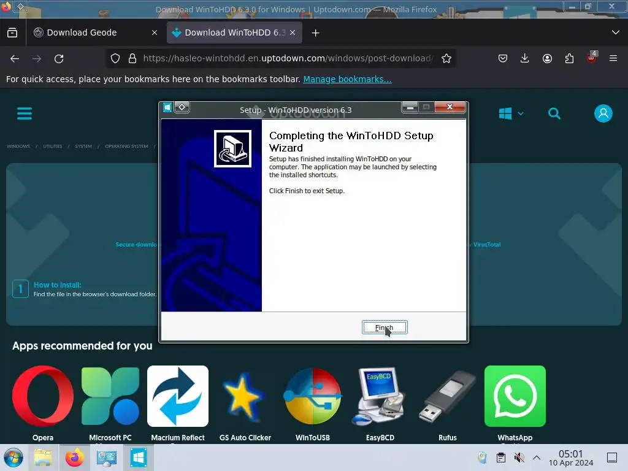Select the 'How to install:' heading text

click(57, 285)
